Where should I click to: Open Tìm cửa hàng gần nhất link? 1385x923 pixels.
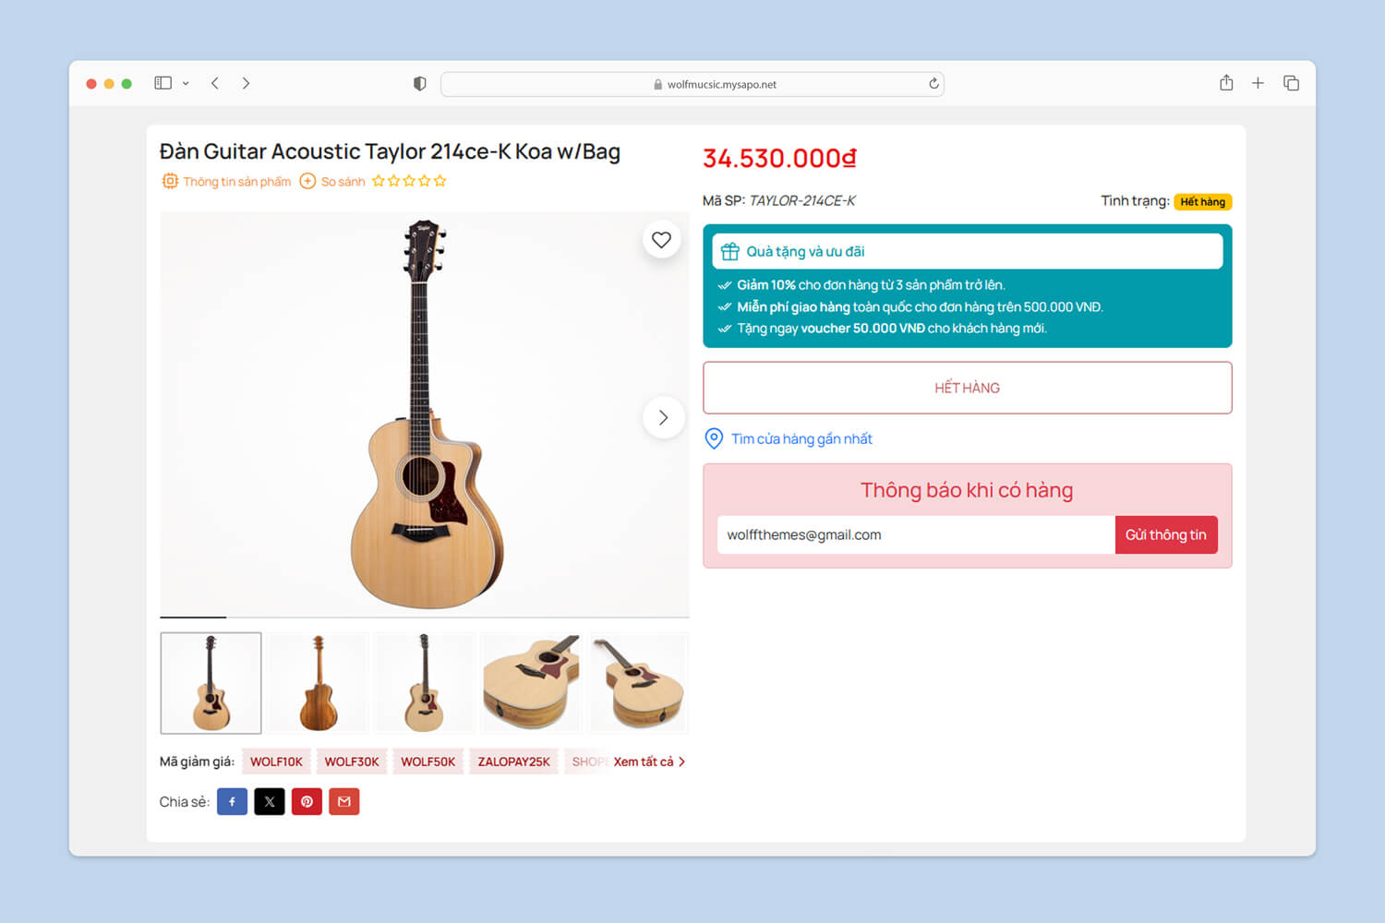point(801,439)
